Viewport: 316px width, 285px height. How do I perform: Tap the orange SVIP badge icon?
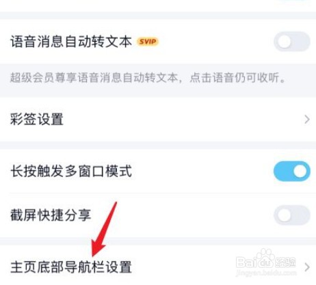(148, 42)
